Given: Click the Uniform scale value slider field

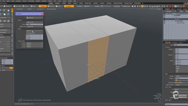Looking at the screenshot, I should [35, 24].
